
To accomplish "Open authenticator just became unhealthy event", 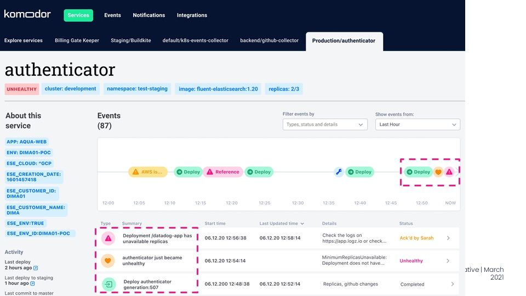I will click(x=152, y=260).
